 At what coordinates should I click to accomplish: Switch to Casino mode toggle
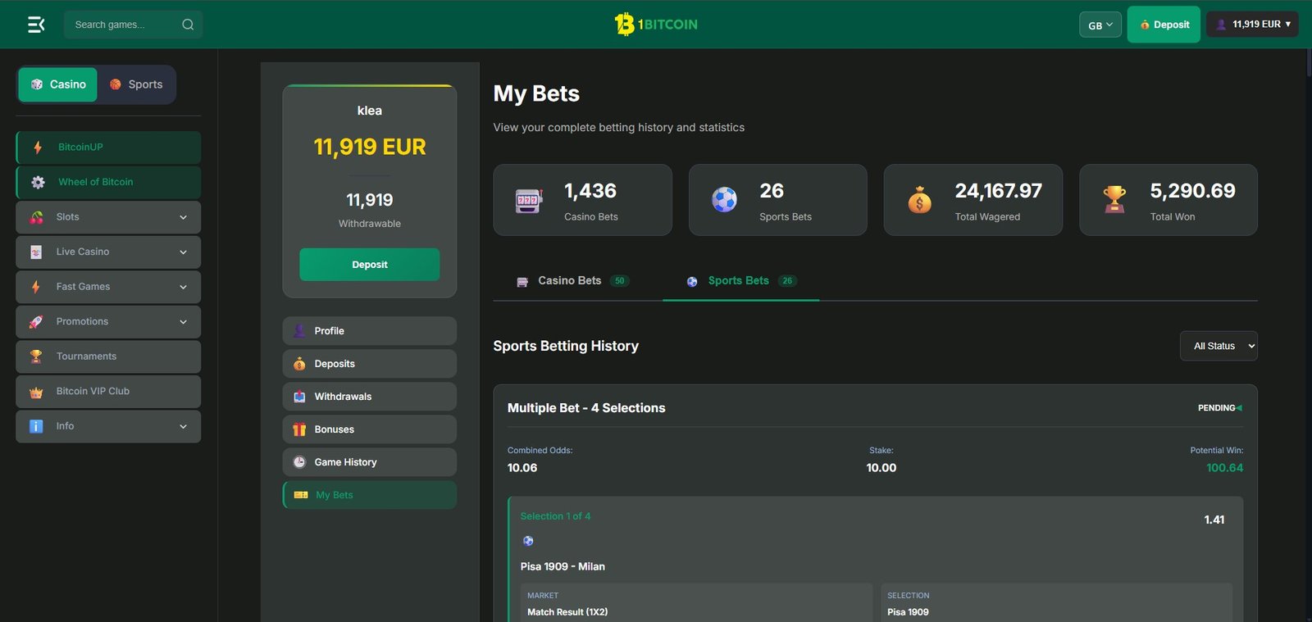click(58, 84)
